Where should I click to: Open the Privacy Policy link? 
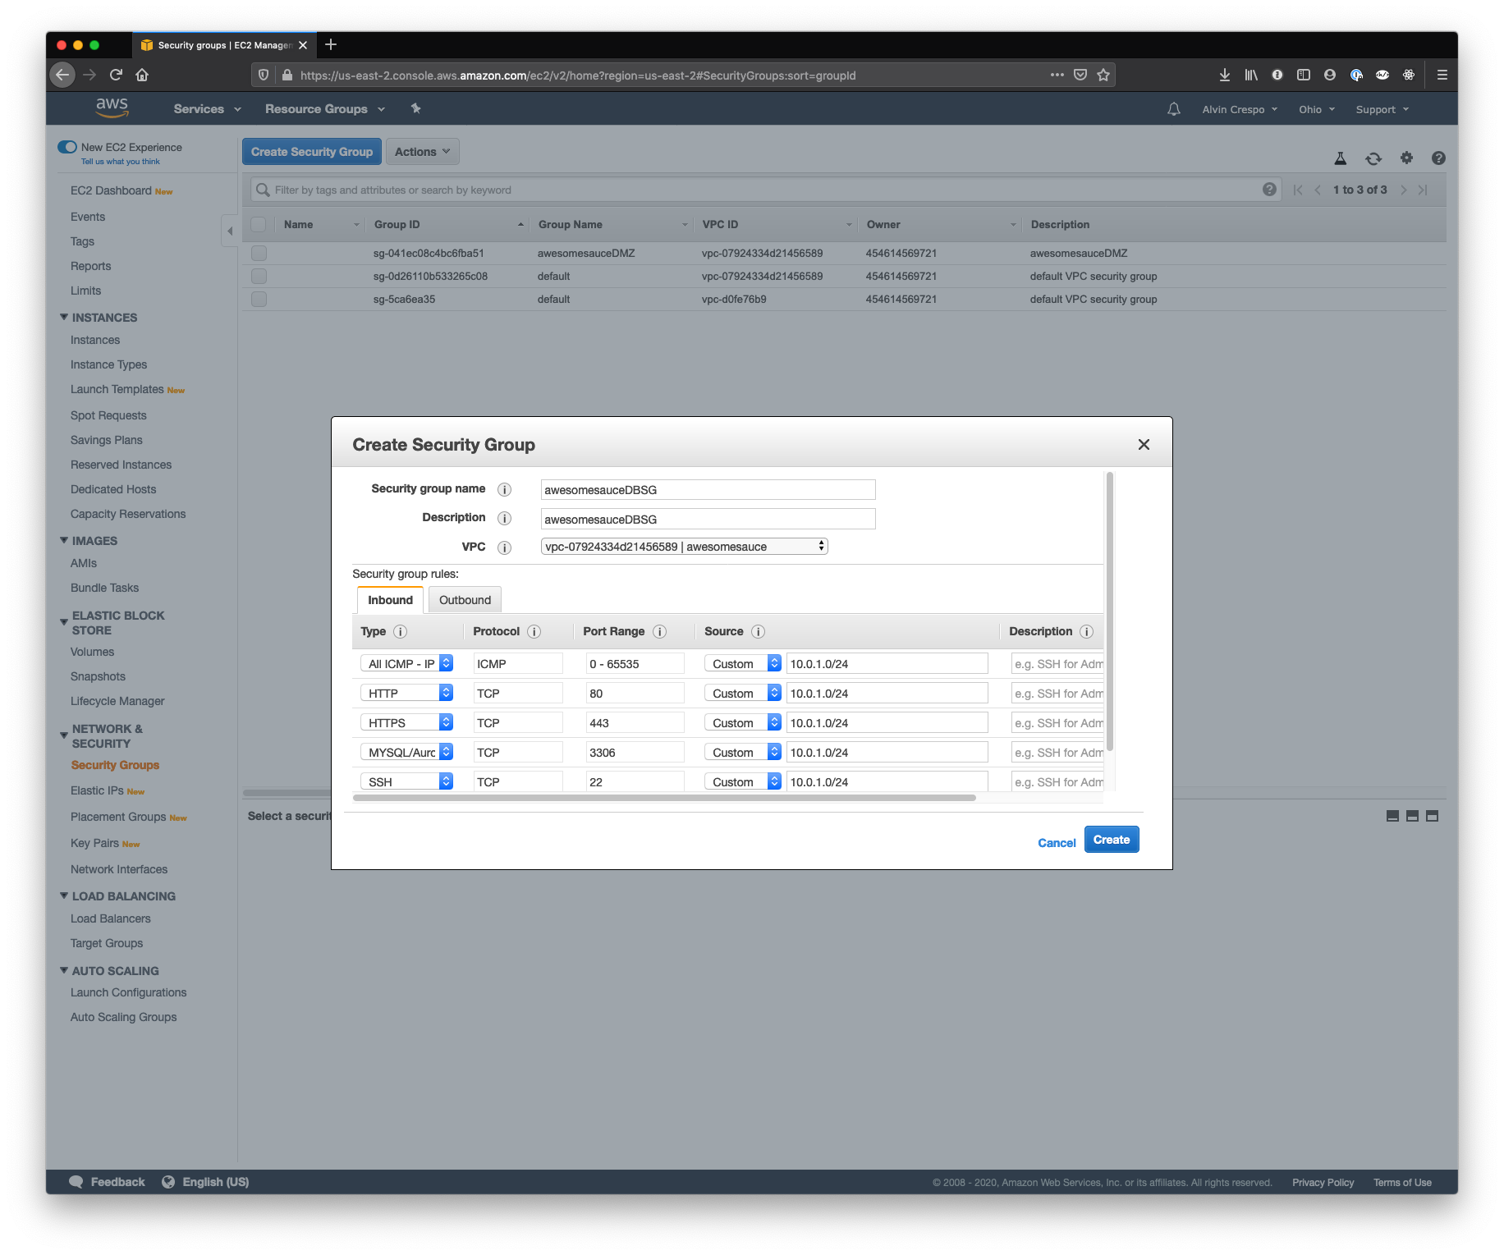(1323, 1182)
